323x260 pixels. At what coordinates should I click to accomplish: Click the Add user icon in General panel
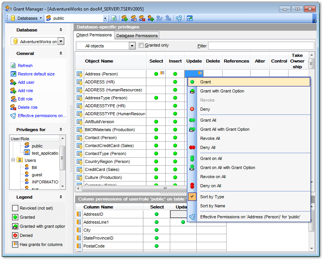pos(13,82)
